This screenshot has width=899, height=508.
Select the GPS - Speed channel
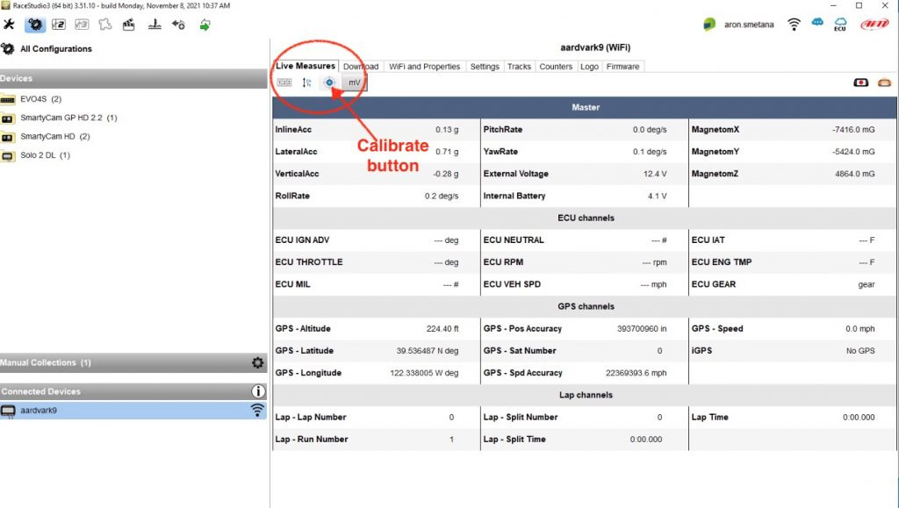(793, 328)
